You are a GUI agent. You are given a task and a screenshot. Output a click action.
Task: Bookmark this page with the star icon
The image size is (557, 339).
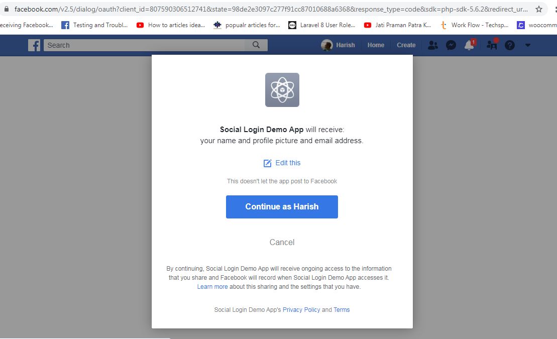pos(539,9)
